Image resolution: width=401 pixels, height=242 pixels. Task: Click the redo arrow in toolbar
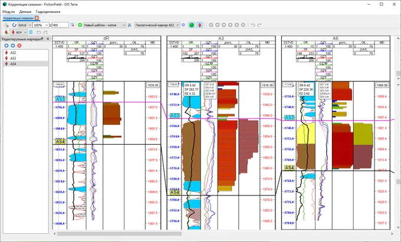[259, 25]
